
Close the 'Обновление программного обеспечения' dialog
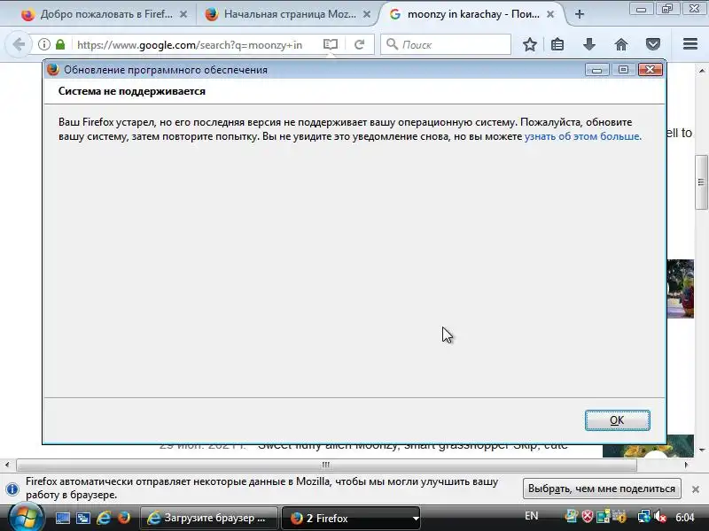pyautogui.click(x=651, y=70)
